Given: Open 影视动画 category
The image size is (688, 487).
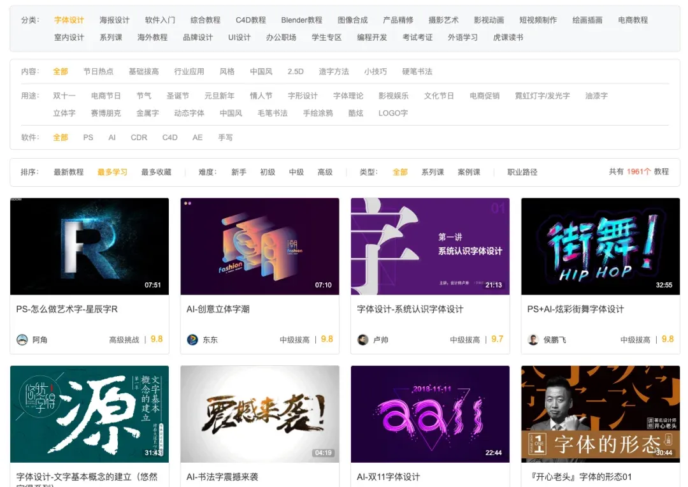Looking at the screenshot, I should coord(489,20).
